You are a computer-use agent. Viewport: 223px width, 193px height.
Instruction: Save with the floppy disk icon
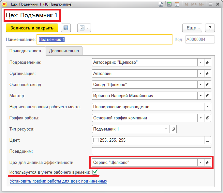tap(66, 28)
